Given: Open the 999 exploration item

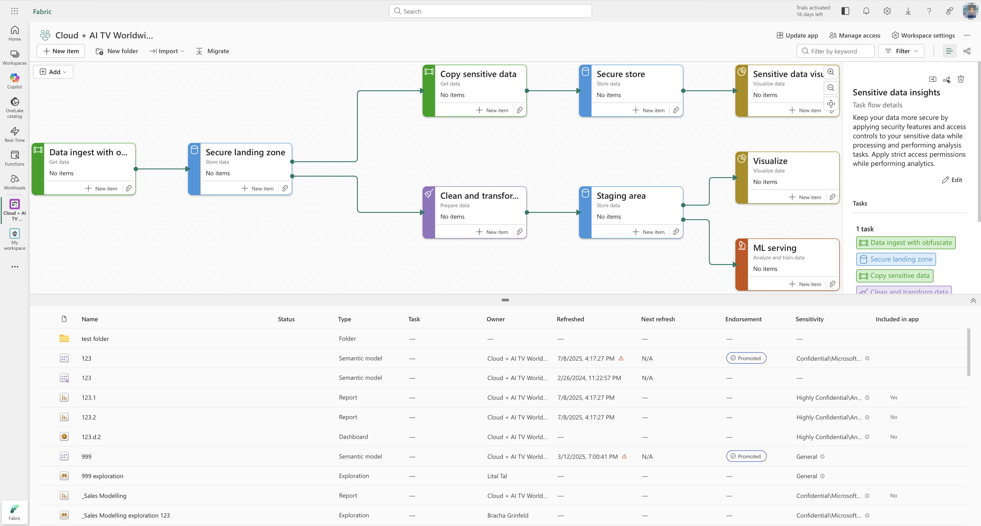Looking at the screenshot, I should [102, 476].
